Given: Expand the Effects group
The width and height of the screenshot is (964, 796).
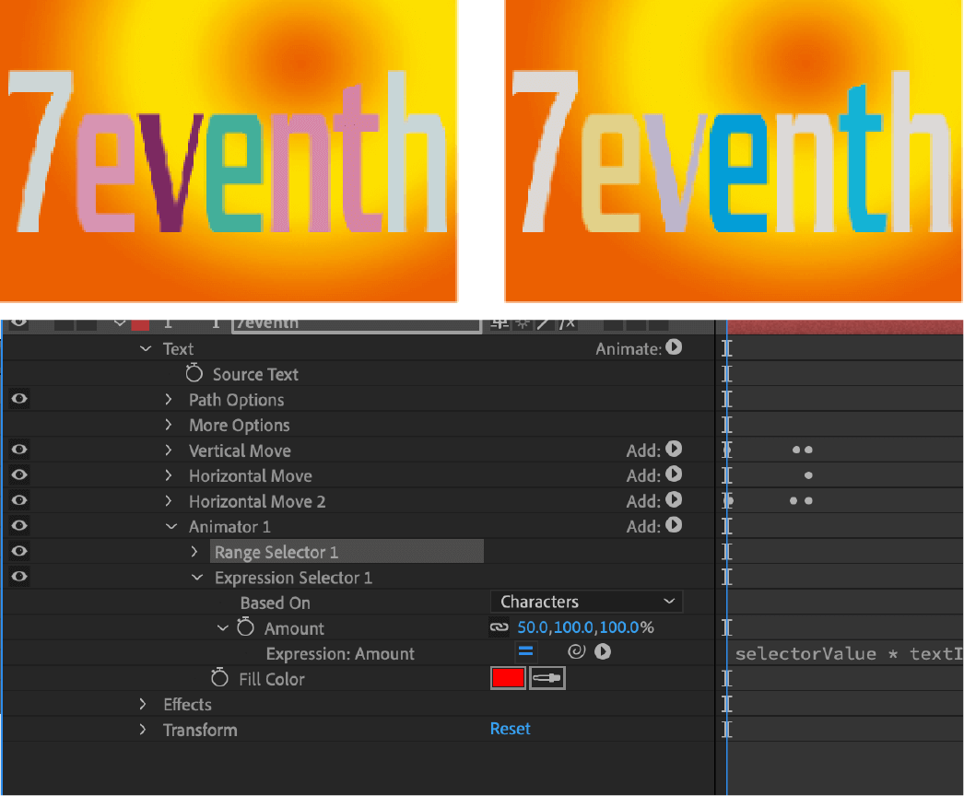Looking at the screenshot, I should (143, 704).
